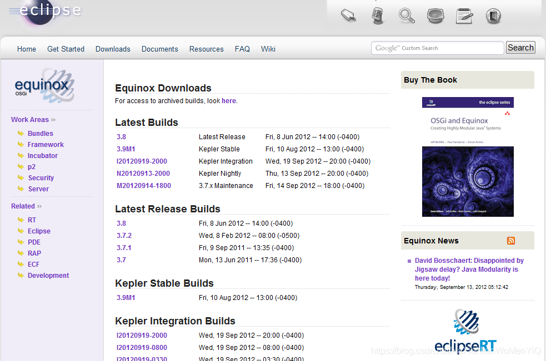Select the globe-with-door icon in the header
Viewport: 546px width, 361px height.
point(493,16)
